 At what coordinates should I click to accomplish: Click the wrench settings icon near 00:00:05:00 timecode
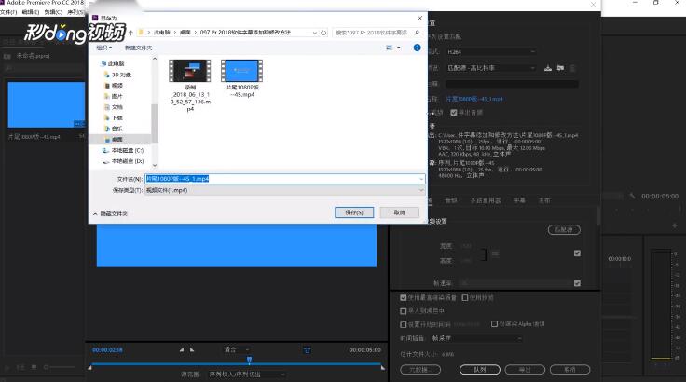632,196
